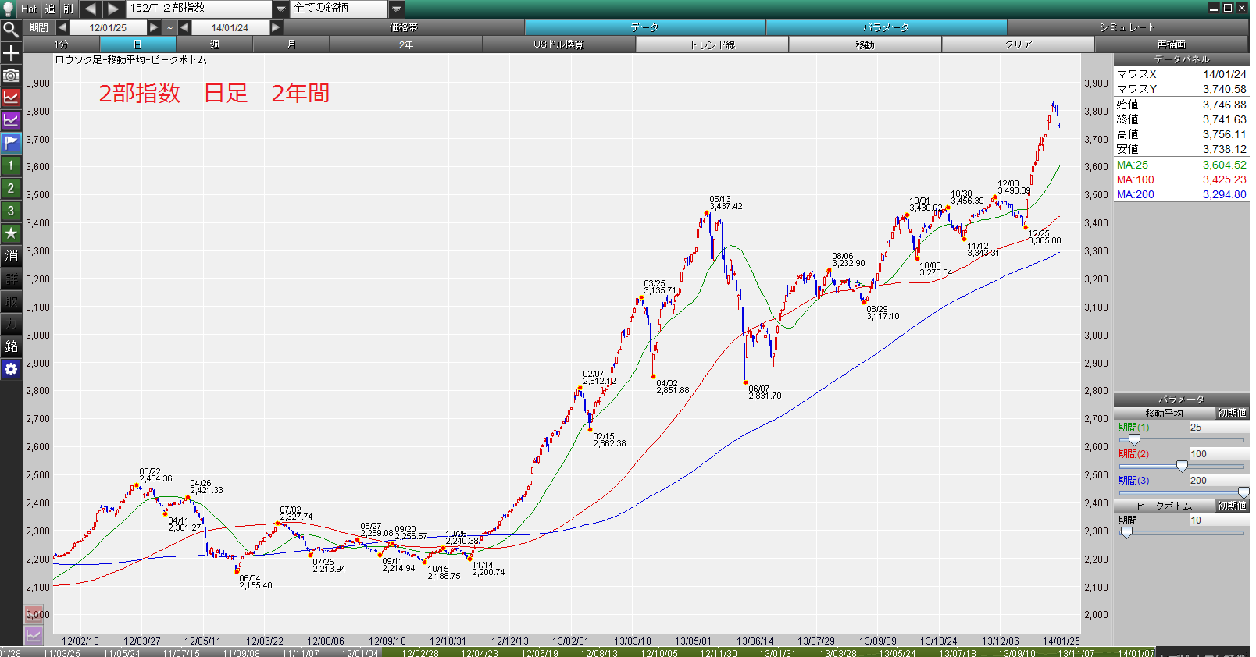The height and width of the screenshot is (657, 1256).
Task: Go to next symbol with right arrow
Action: pyautogui.click(x=113, y=9)
